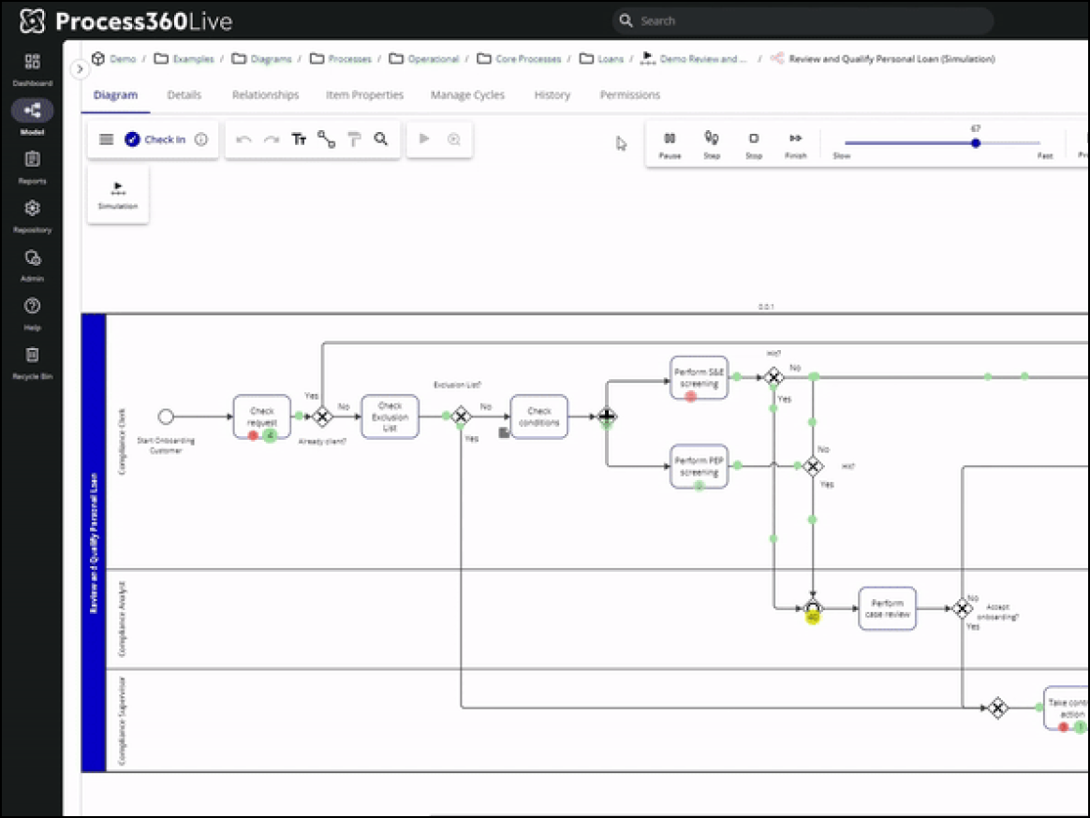This screenshot has height=818, width=1090.
Task: Open the hamburger menu in diagram toolbar
Action: click(106, 139)
